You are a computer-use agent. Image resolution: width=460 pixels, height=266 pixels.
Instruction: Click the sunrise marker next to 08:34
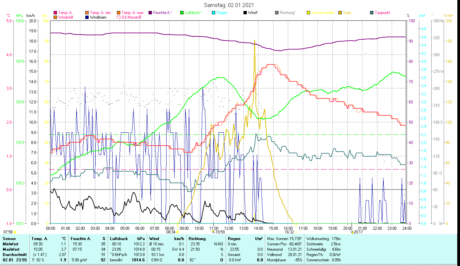pos(177,232)
